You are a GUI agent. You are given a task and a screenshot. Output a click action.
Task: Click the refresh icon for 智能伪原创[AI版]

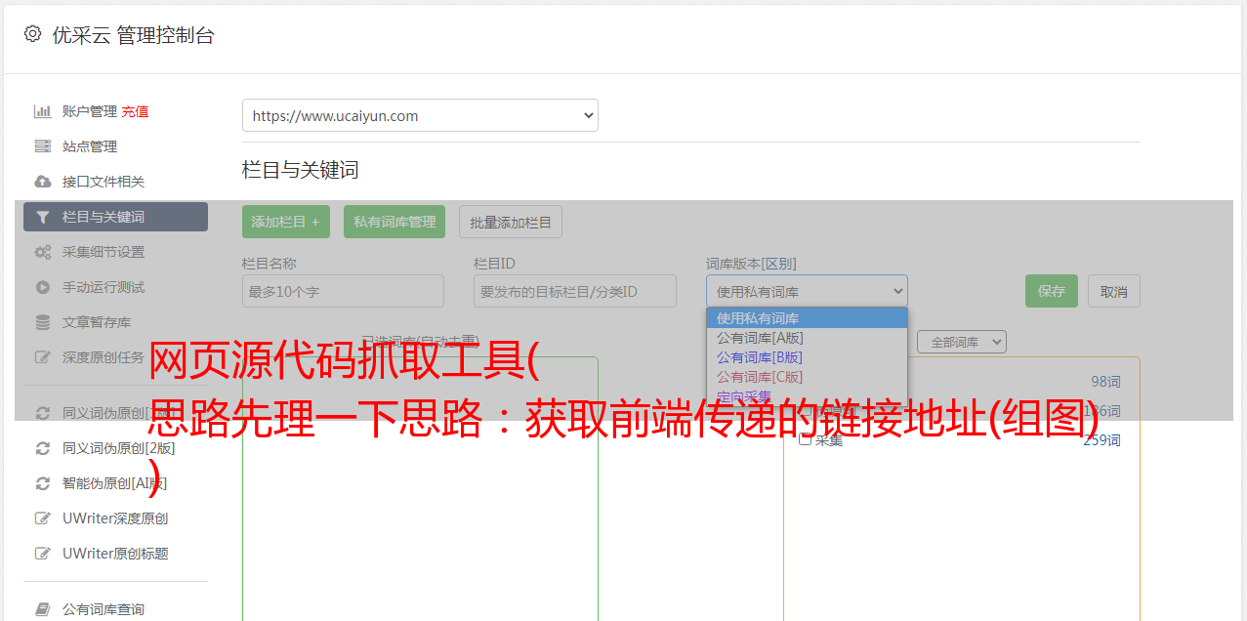click(x=42, y=483)
